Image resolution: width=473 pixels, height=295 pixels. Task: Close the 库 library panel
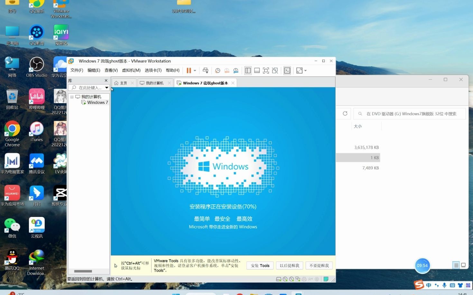(106, 80)
